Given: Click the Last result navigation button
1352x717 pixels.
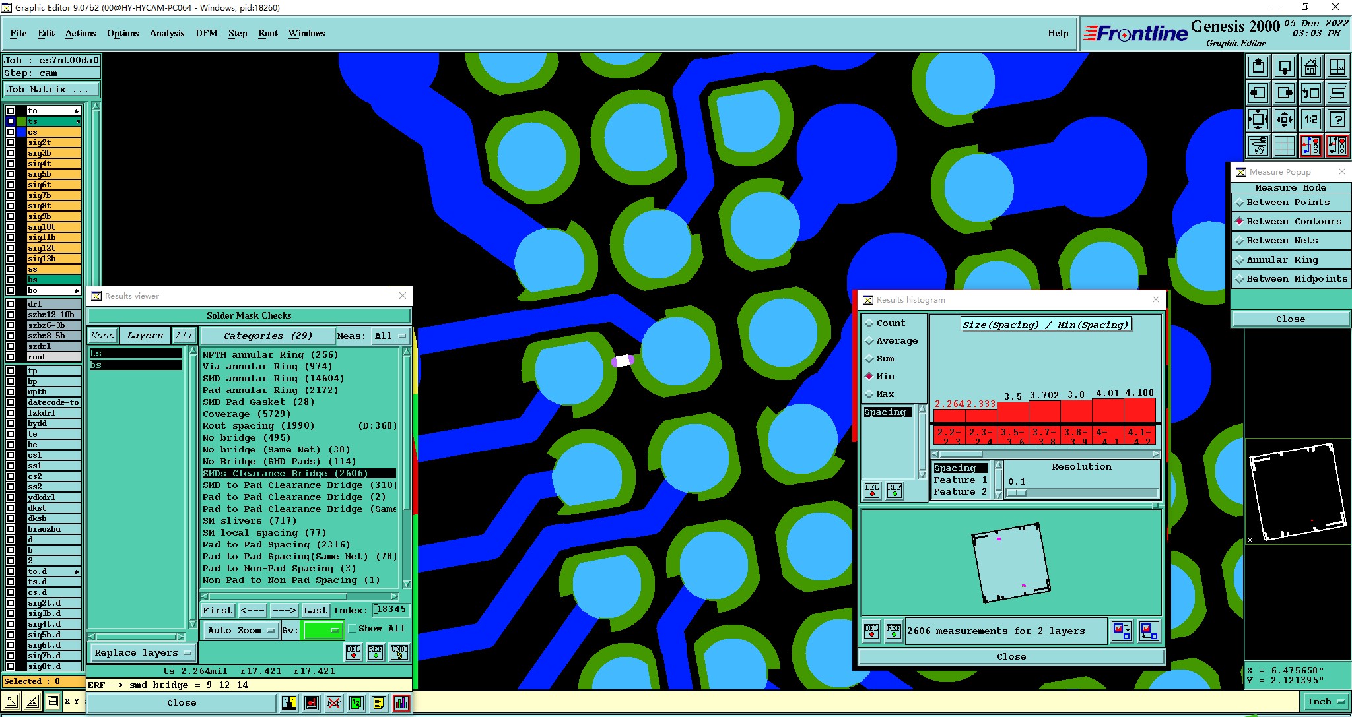Looking at the screenshot, I should pos(315,611).
